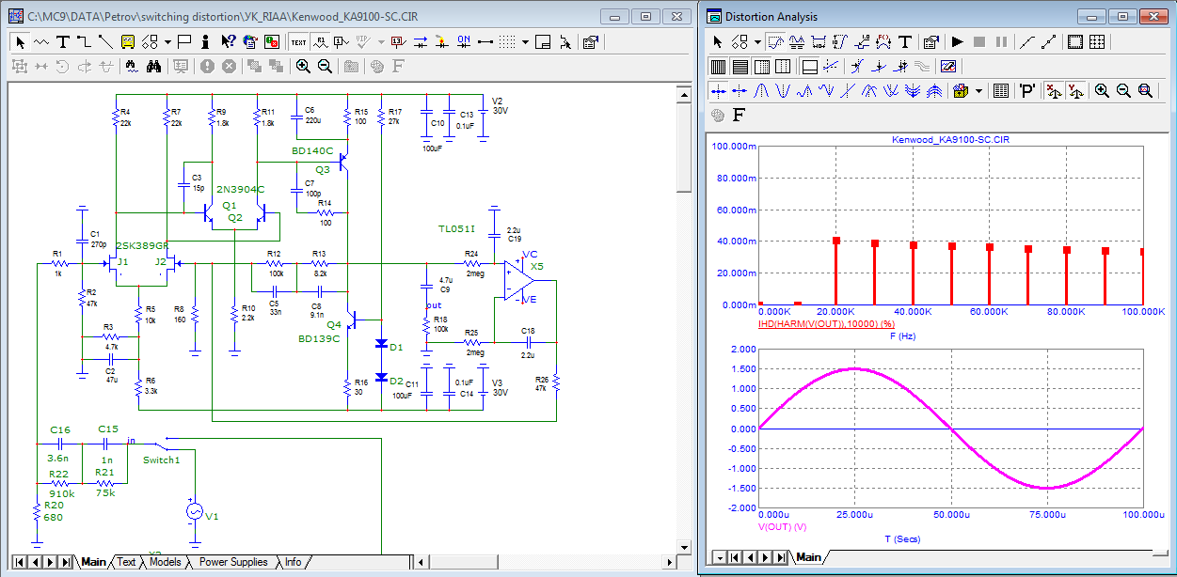Viewport: 1177px width, 577px height.
Task: Toggle Grid Text display in schematic toolbar
Action: coord(298,41)
